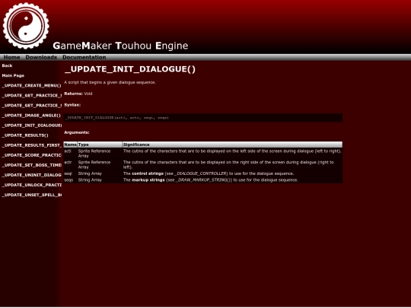Open _UPDATE_CREATE_MENU() in the sidebar
Image resolution: width=411 pixels, height=308 pixels.
click(x=31, y=86)
